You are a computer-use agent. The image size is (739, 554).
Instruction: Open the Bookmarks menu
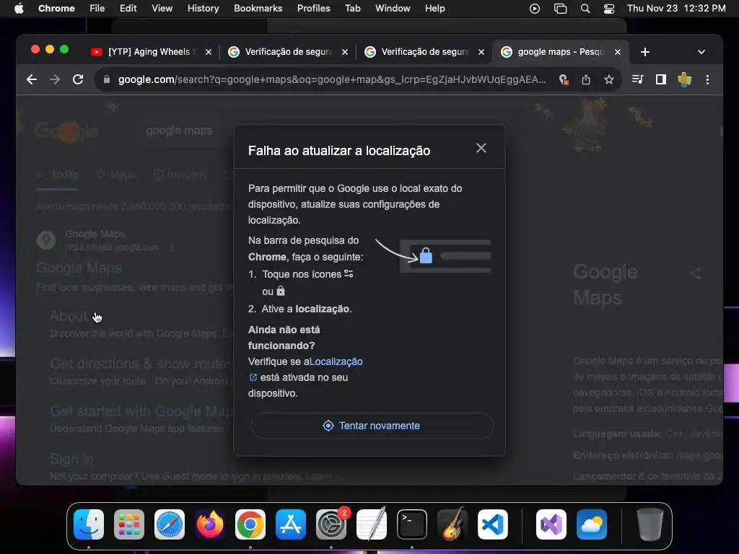[258, 9]
